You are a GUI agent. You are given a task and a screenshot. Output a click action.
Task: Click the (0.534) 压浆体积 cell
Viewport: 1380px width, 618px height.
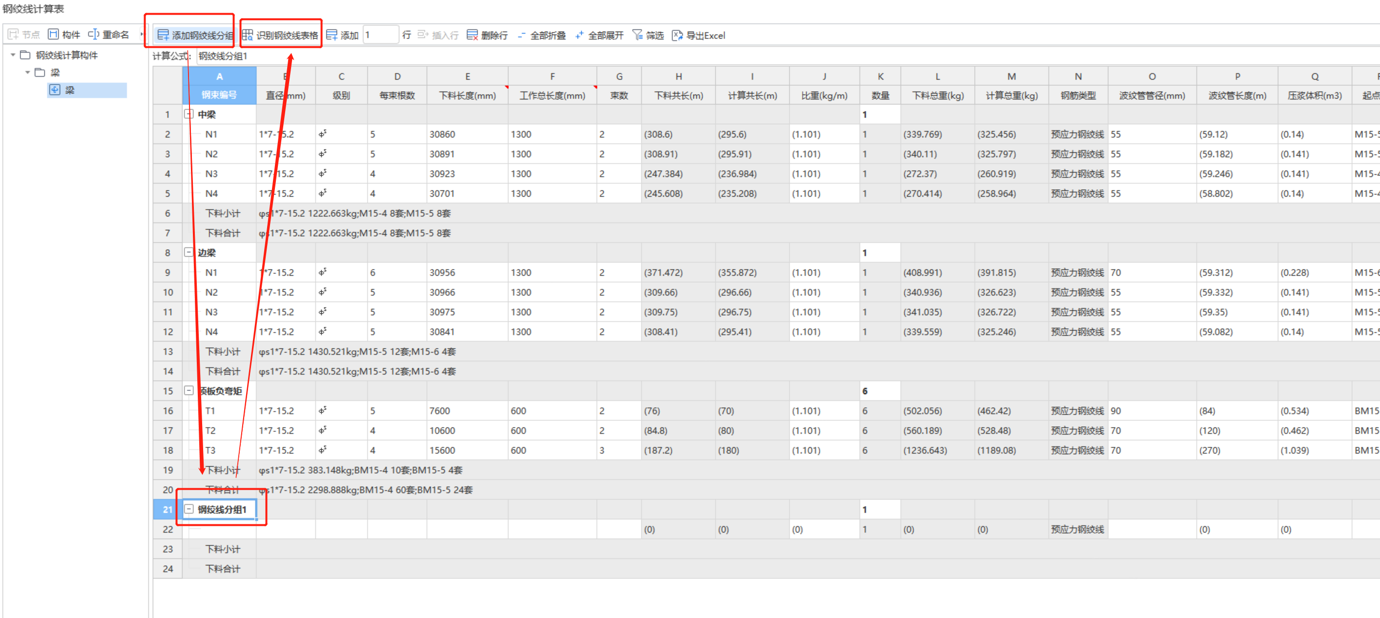click(1315, 410)
